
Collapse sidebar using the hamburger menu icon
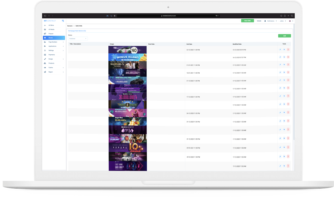63,21
